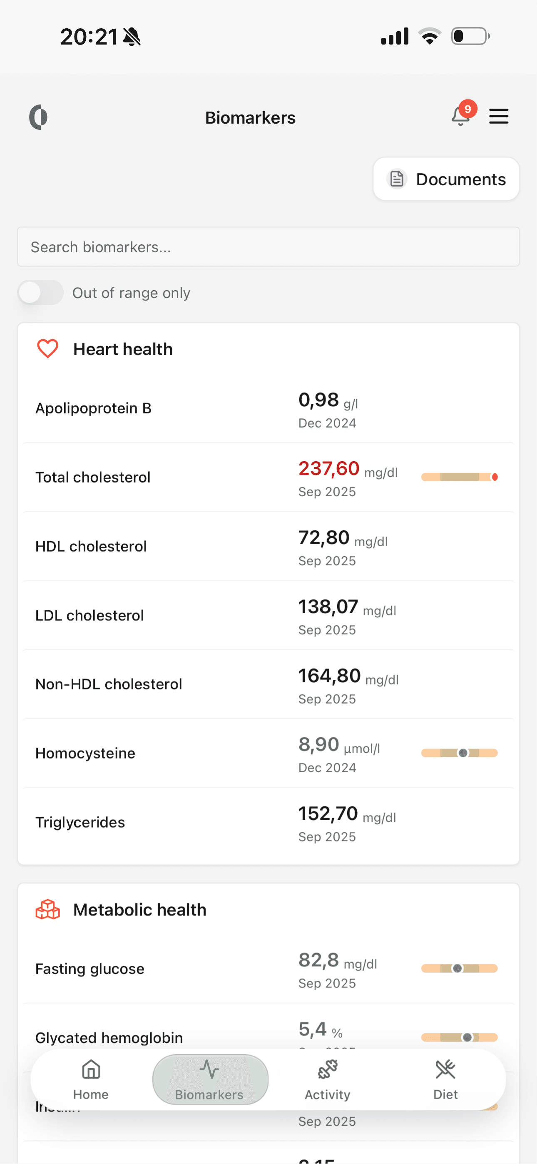The height and width of the screenshot is (1164, 537).
Task: Tap the Biomarkers waveform icon
Action: [x=210, y=1070]
